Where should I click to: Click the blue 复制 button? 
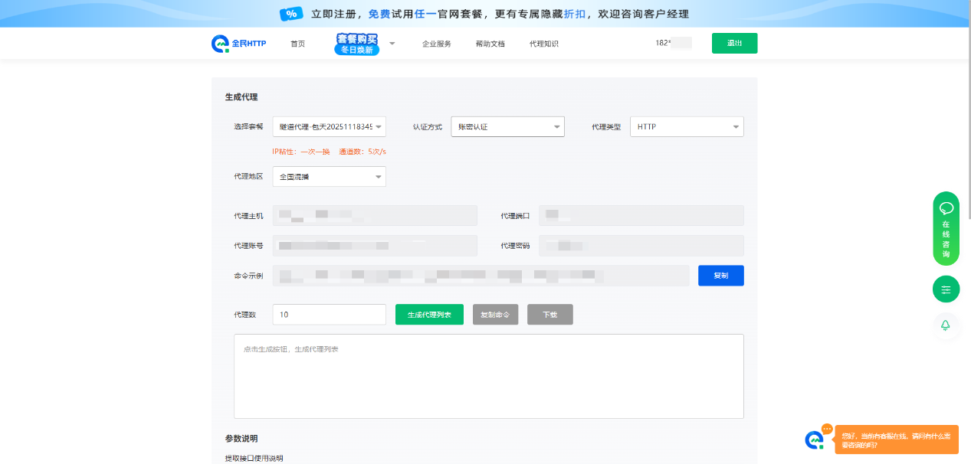point(720,276)
